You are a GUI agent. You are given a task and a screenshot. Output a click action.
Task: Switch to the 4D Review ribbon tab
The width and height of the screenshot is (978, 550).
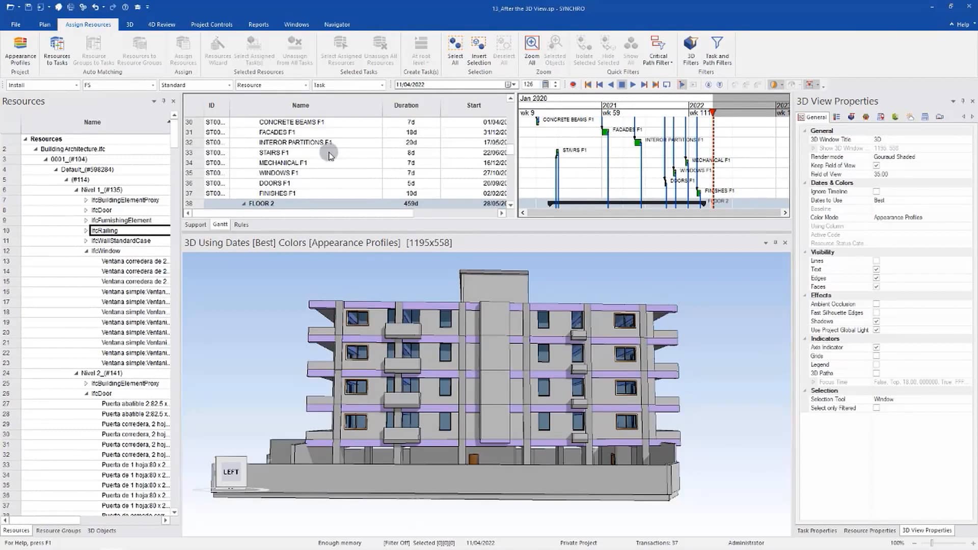point(161,24)
